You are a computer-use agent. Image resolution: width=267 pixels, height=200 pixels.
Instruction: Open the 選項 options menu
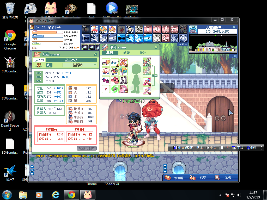point(223,178)
